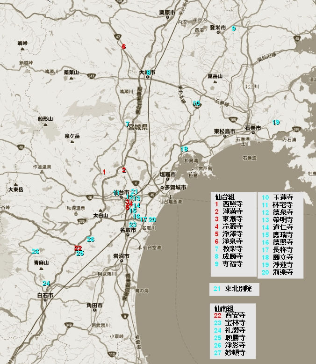Click the 多賀城市 city label

(175, 187)
